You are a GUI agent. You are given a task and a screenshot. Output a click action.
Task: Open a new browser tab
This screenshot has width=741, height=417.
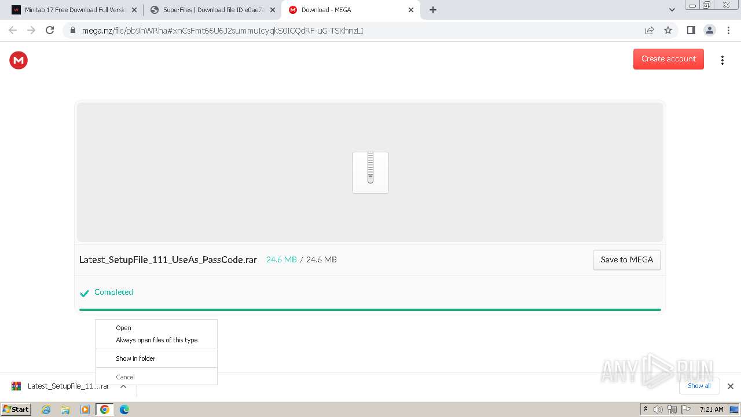[433, 10]
